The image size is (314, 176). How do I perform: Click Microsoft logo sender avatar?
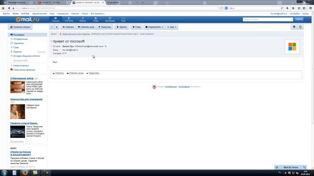tap(292, 47)
